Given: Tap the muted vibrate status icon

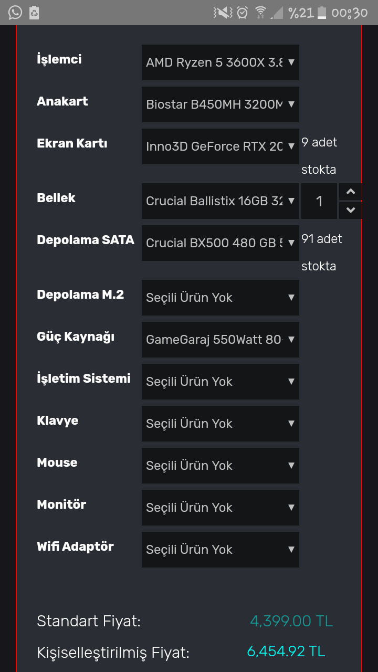Looking at the screenshot, I should tap(223, 12).
